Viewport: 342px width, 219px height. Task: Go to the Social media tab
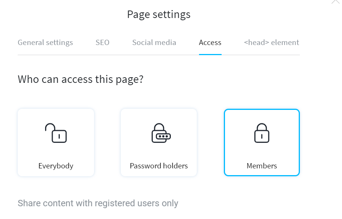[154, 42]
